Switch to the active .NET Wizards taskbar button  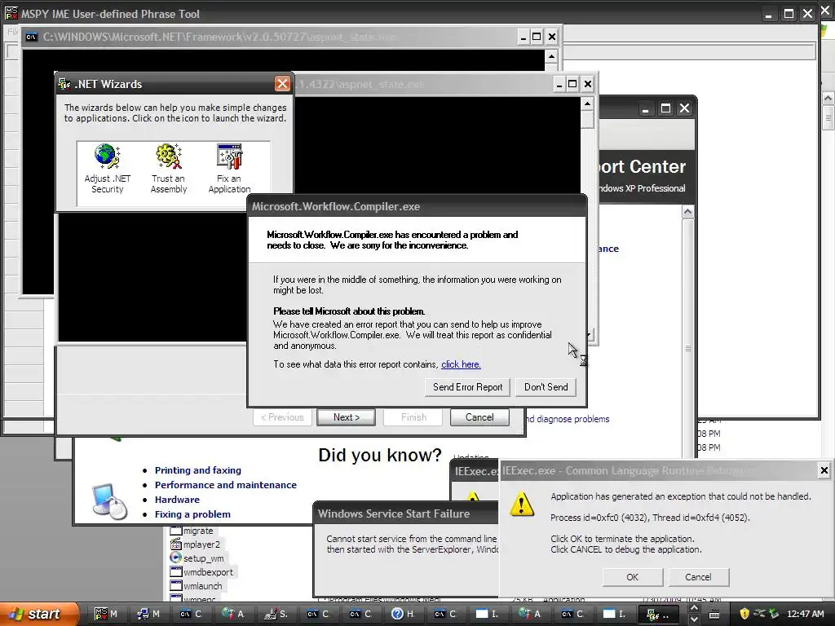point(658,615)
